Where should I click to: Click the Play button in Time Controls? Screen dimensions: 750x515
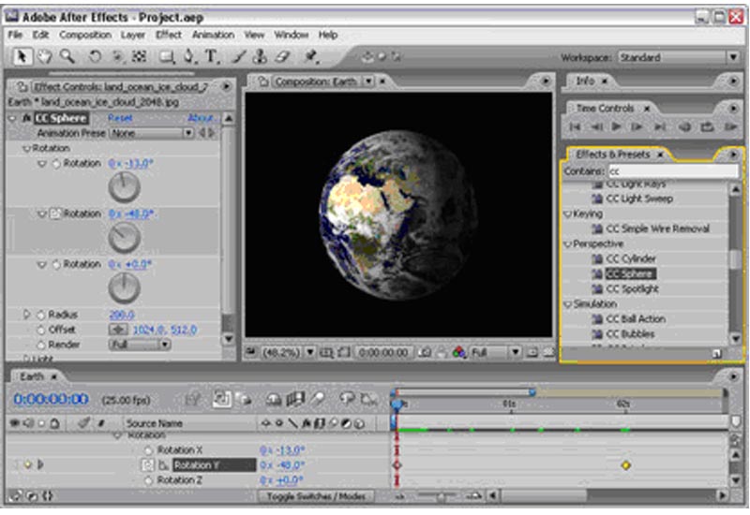pos(617,126)
